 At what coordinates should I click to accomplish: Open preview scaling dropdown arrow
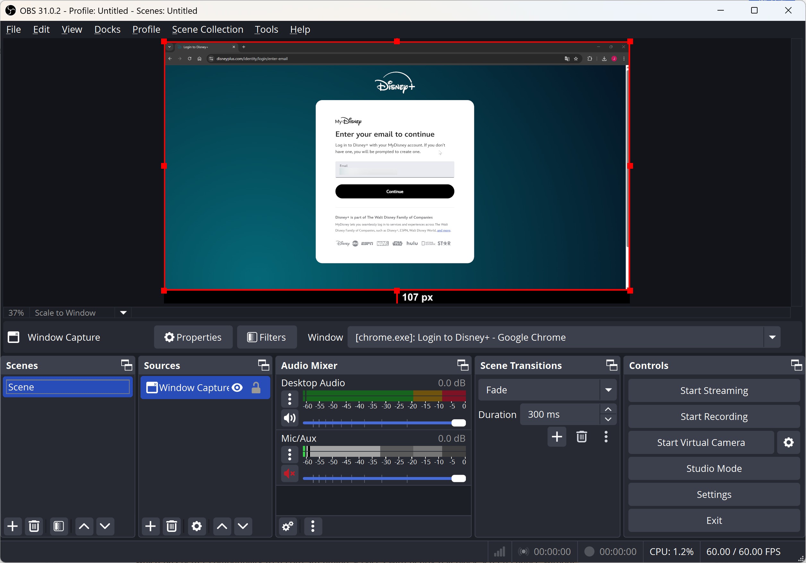click(x=123, y=313)
